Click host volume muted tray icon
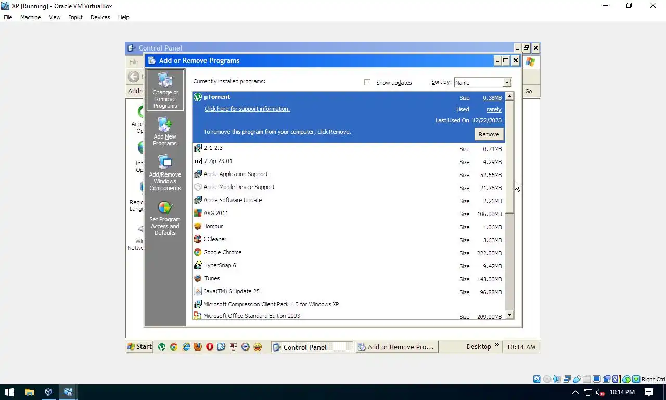 point(600,392)
